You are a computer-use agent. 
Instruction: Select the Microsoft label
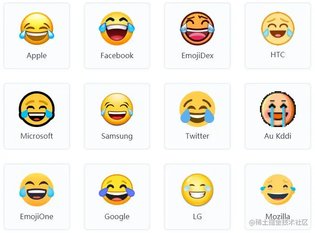37,136
